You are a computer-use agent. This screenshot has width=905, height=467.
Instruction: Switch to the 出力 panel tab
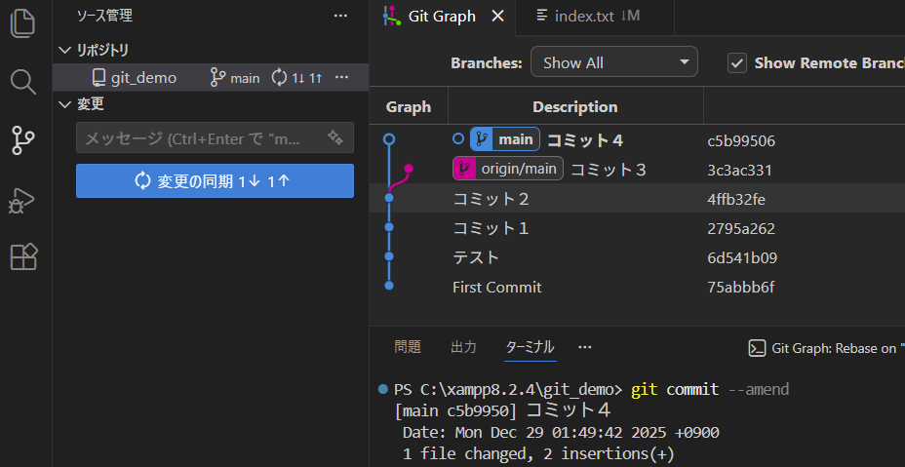[x=463, y=347]
